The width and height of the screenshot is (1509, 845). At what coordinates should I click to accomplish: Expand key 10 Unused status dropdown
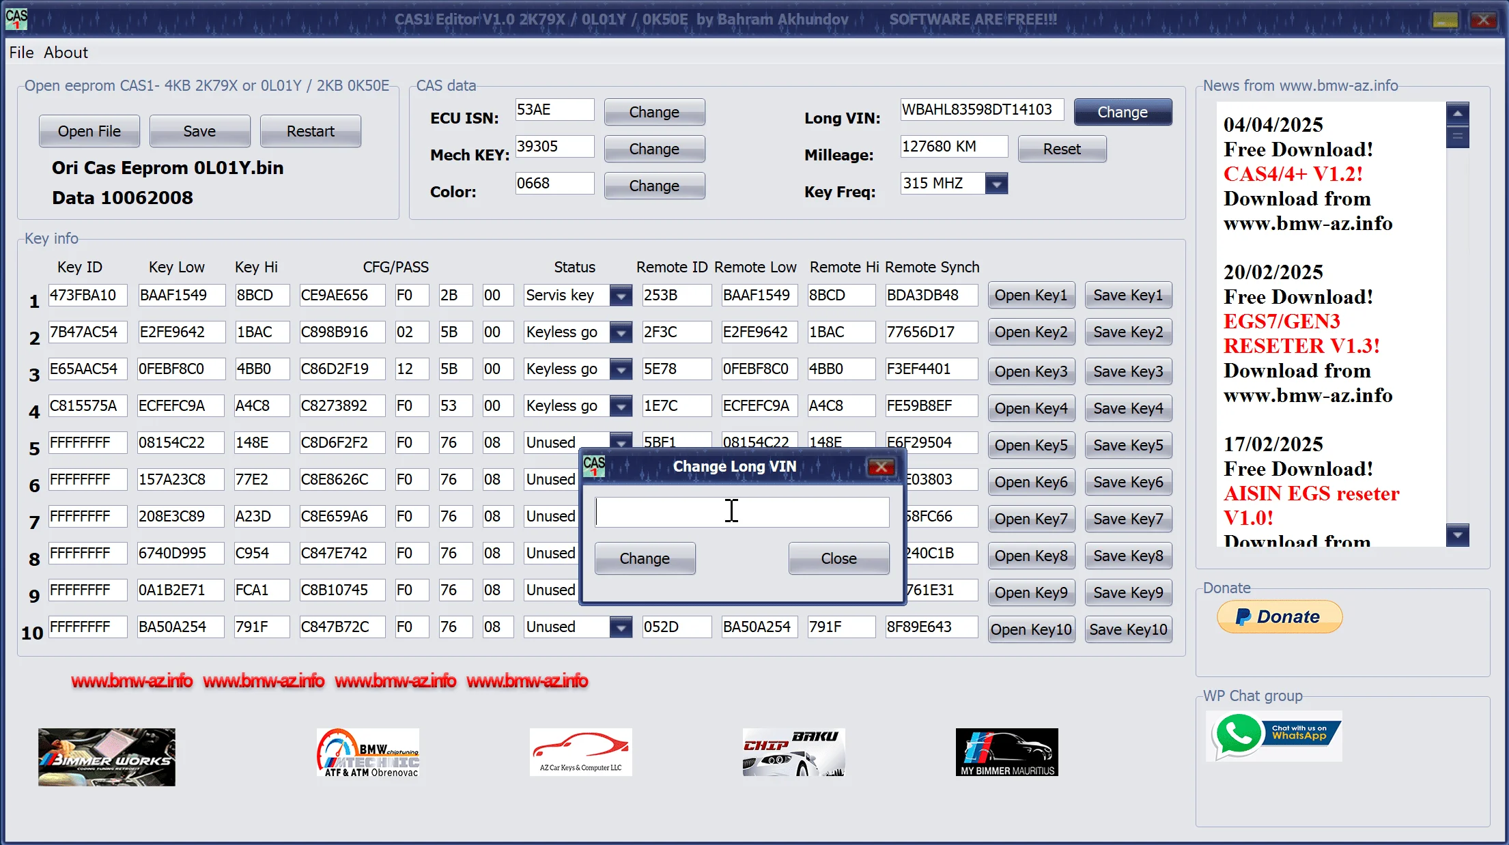(x=621, y=627)
